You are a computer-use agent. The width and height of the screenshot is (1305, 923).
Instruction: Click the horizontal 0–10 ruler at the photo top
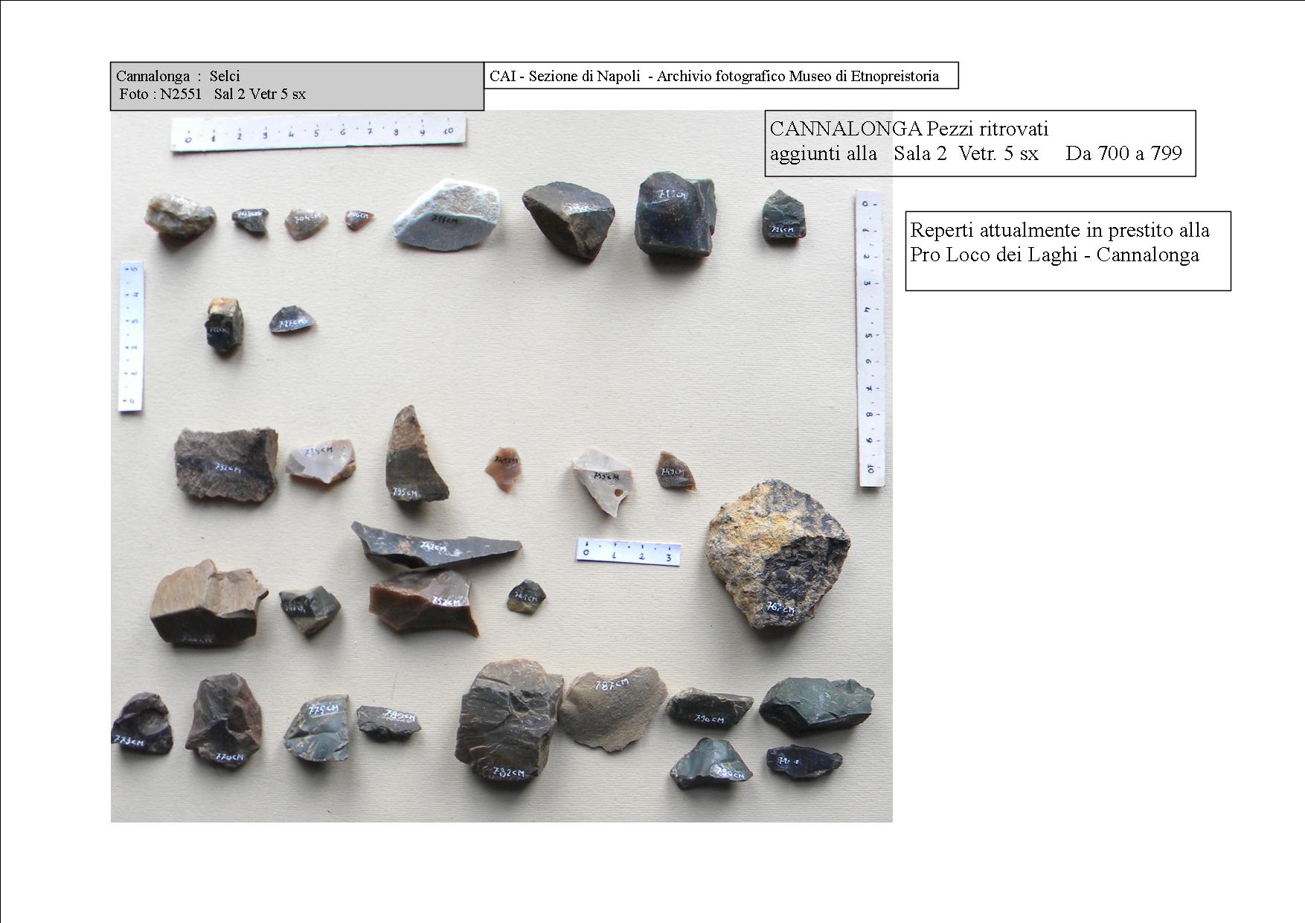(x=318, y=133)
